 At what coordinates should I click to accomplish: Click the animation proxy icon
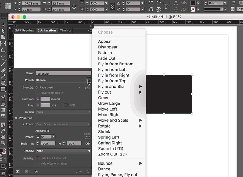87,136
